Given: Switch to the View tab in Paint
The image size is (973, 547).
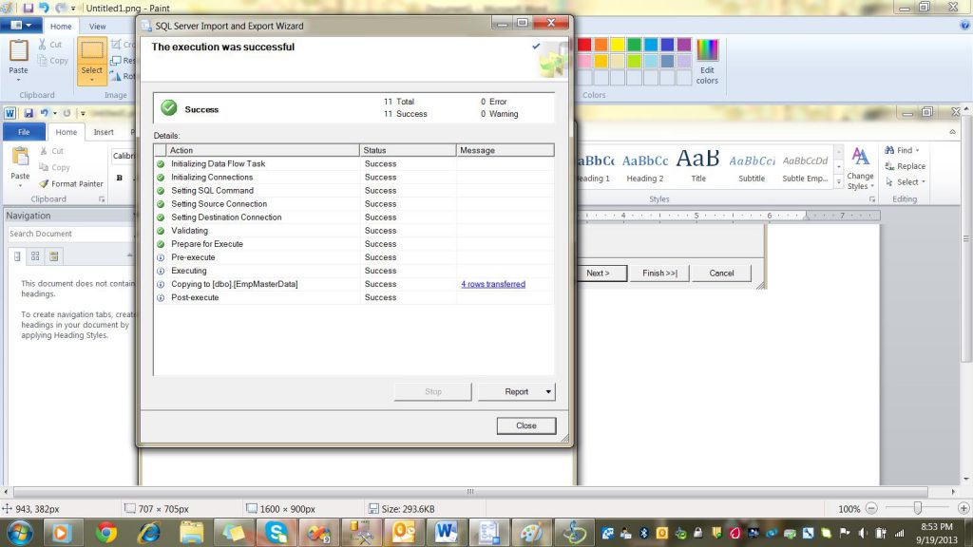Looking at the screenshot, I should (x=97, y=27).
